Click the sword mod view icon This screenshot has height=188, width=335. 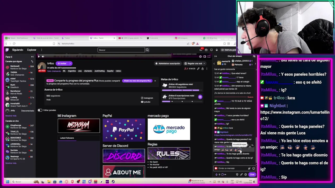point(241,174)
